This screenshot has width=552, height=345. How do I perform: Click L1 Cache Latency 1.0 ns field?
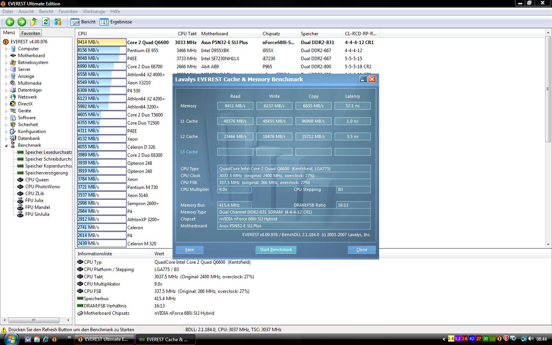pyautogui.click(x=352, y=121)
